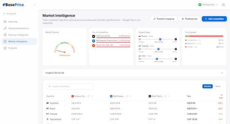This screenshot has width=230, height=124.
Task: Go back to All projects
Action: 10,14
